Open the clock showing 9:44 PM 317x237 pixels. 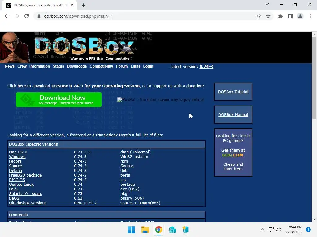(x=294, y=230)
